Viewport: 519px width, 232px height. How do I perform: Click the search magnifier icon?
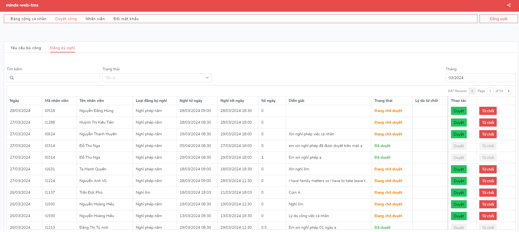12,78
